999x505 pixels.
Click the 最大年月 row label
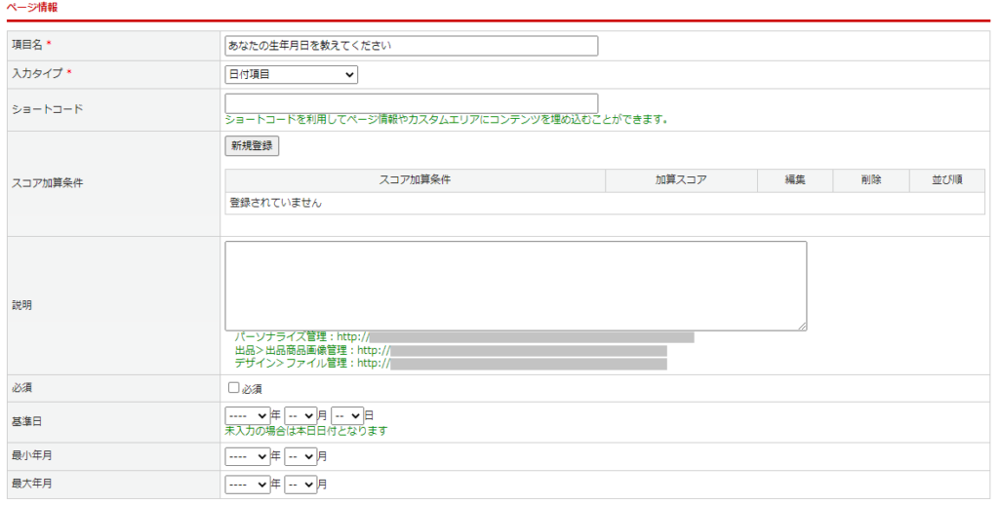pos(32,484)
